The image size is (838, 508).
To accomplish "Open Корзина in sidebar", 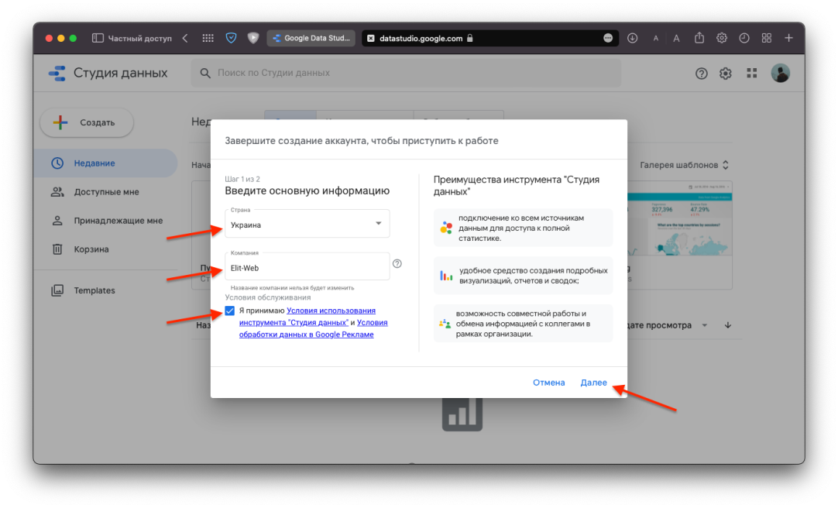I will [106, 249].
